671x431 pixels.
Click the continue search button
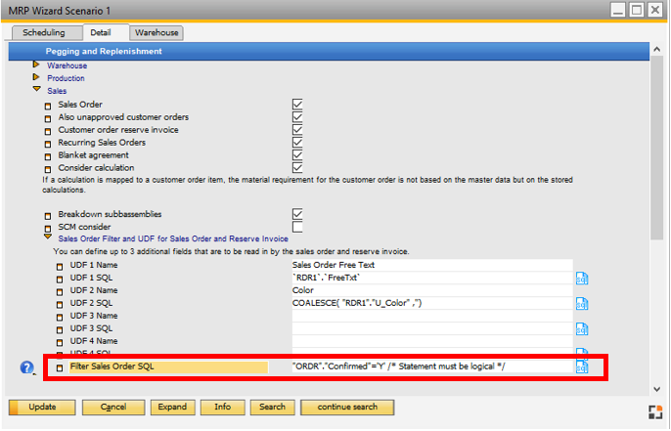[346, 407]
